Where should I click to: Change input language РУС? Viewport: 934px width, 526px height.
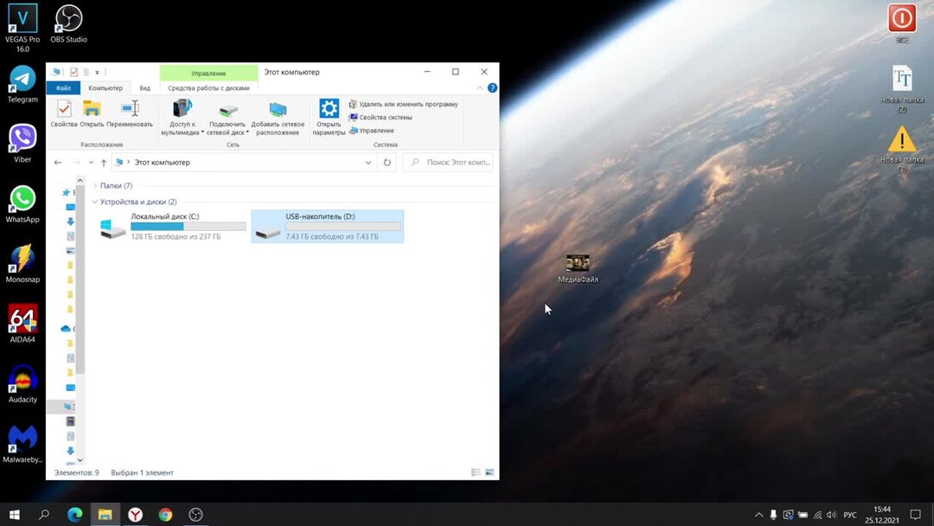point(850,515)
